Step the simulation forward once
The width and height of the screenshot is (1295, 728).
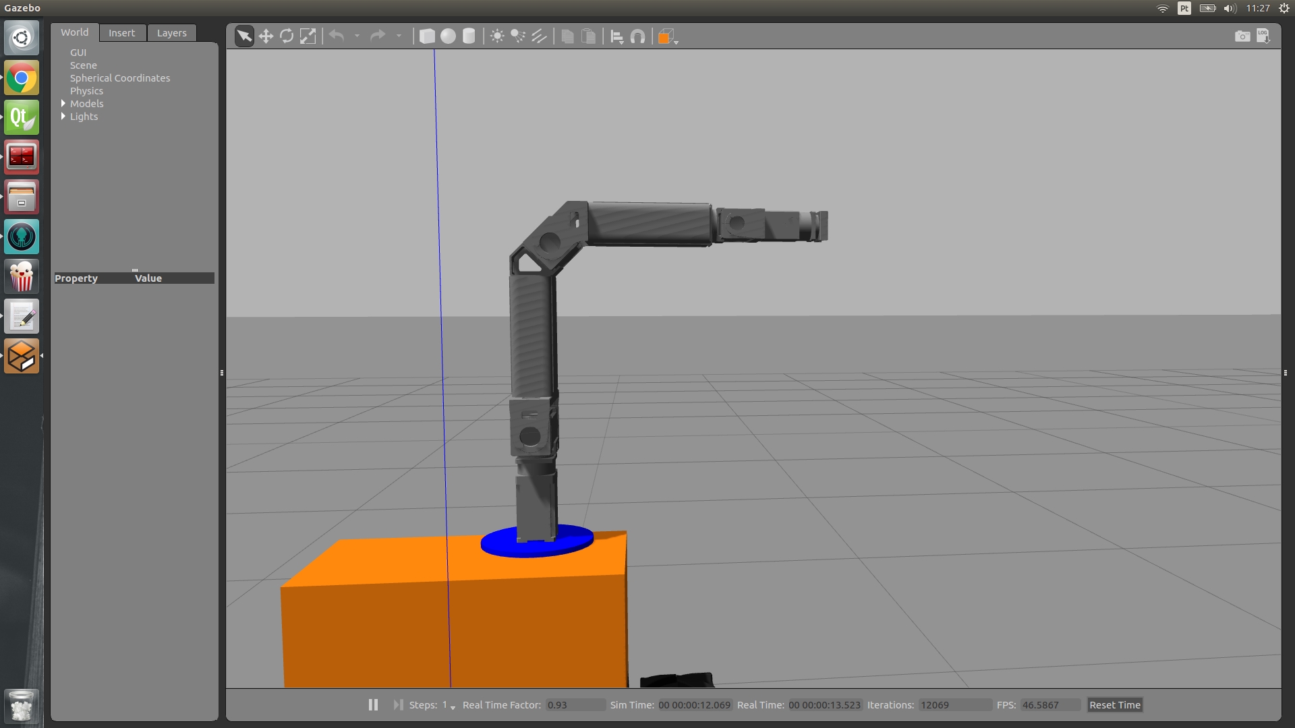point(398,704)
